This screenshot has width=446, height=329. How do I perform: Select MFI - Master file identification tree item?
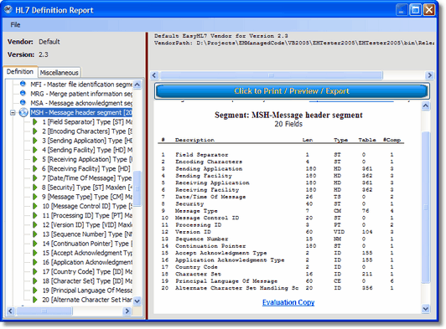(81, 85)
